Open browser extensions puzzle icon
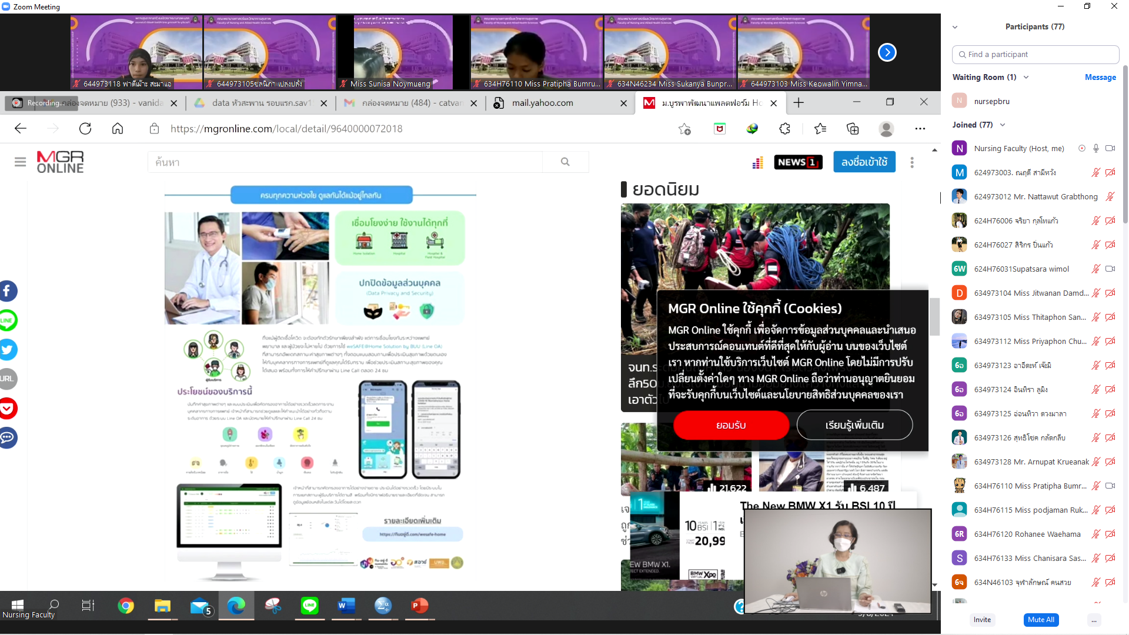1129x635 pixels. (784, 129)
